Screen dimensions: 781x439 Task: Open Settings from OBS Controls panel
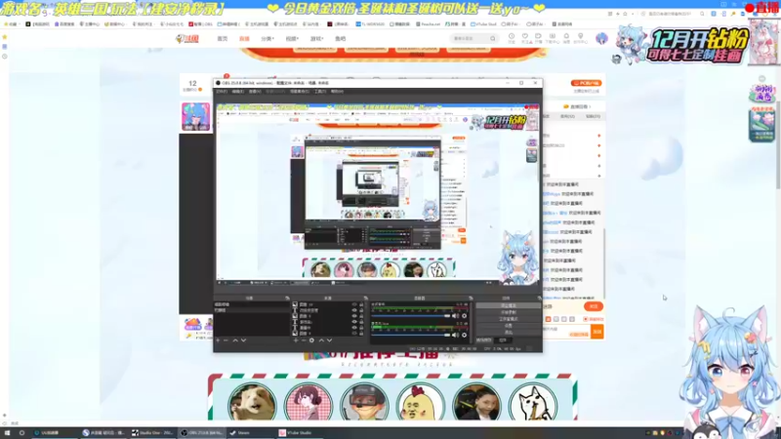tap(509, 326)
